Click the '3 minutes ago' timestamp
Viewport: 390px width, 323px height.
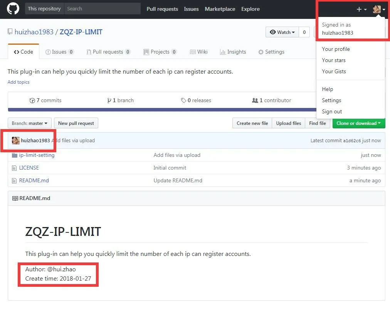coord(364,168)
